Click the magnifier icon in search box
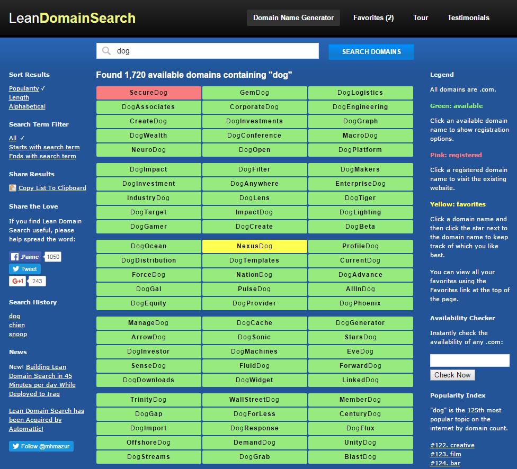The width and height of the screenshot is (517, 469). (106, 51)
